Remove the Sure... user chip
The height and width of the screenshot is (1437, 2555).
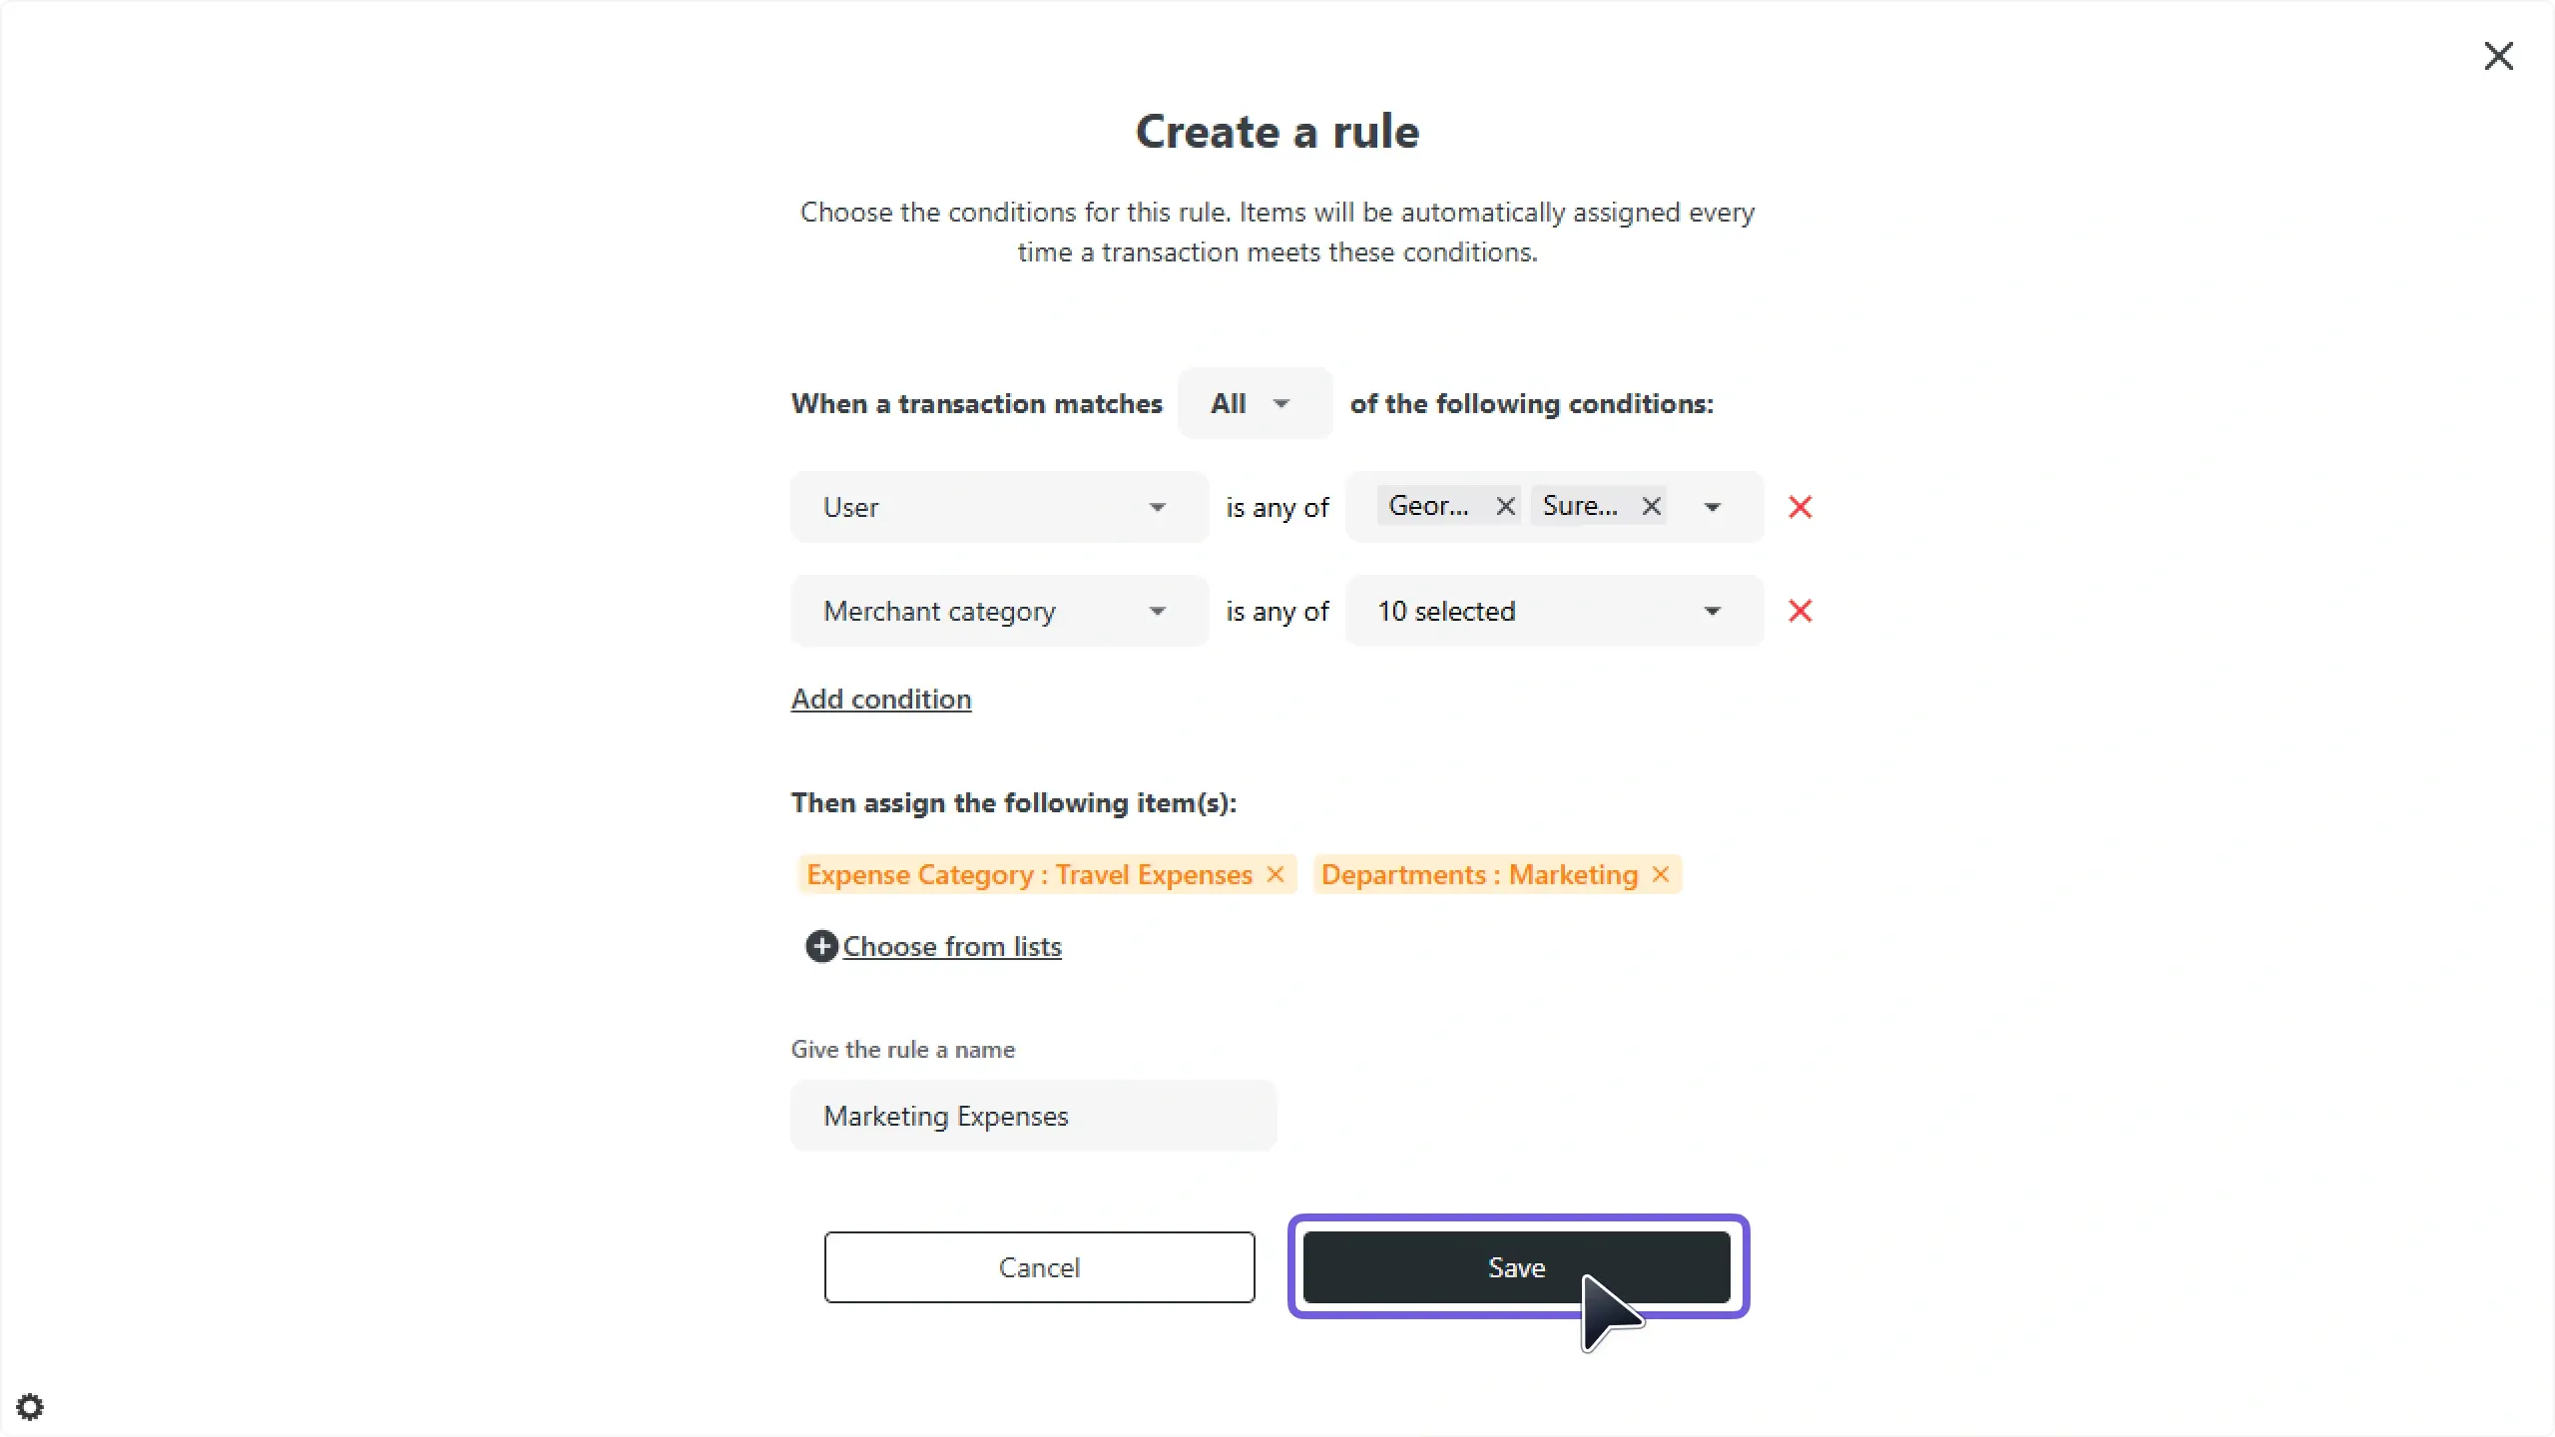1652,507
